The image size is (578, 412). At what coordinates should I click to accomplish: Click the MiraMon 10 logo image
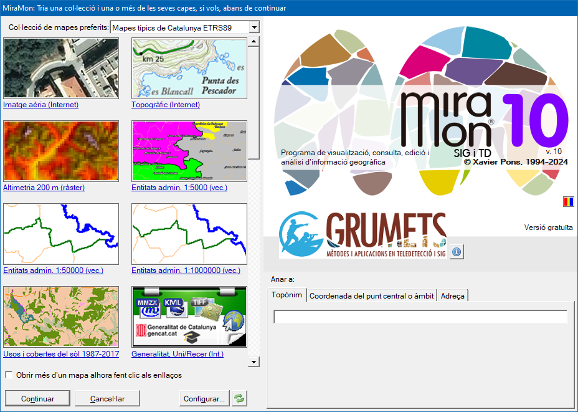421,112
